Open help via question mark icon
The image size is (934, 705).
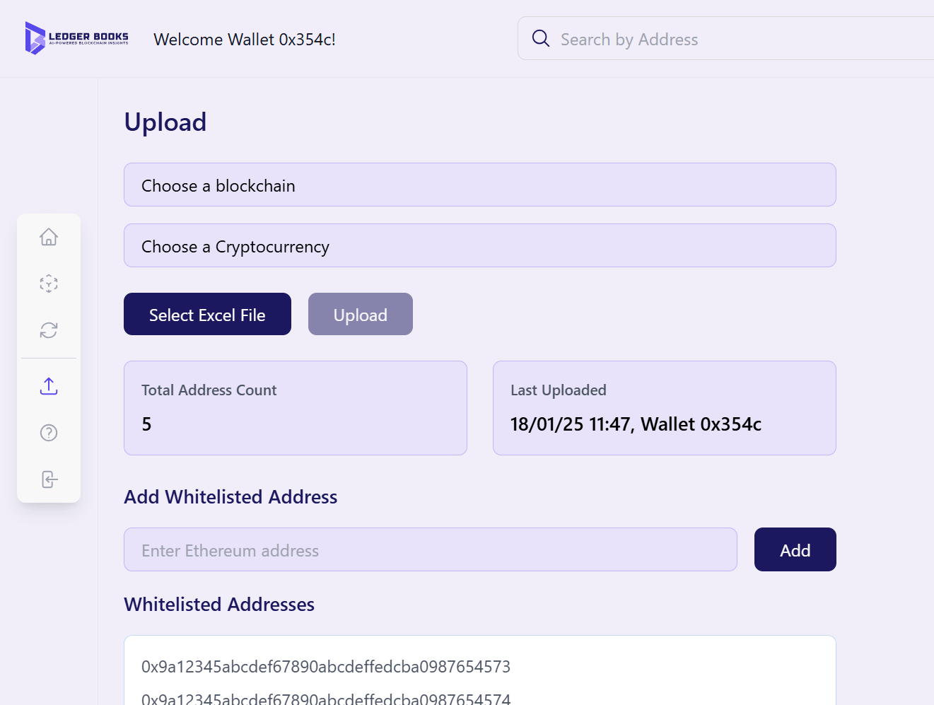[49, 433]
